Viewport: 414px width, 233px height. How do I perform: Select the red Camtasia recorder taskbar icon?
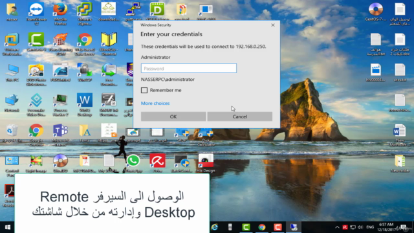pos(278,227)
